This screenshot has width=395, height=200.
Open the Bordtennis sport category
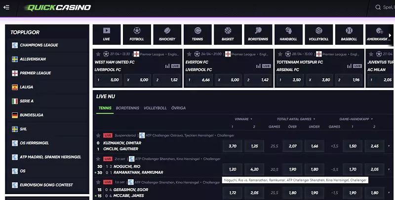(258, 33)
